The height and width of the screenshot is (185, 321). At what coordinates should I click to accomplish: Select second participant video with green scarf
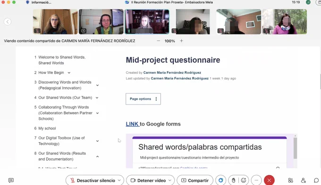pyautogui.click(x=101, y=22)
